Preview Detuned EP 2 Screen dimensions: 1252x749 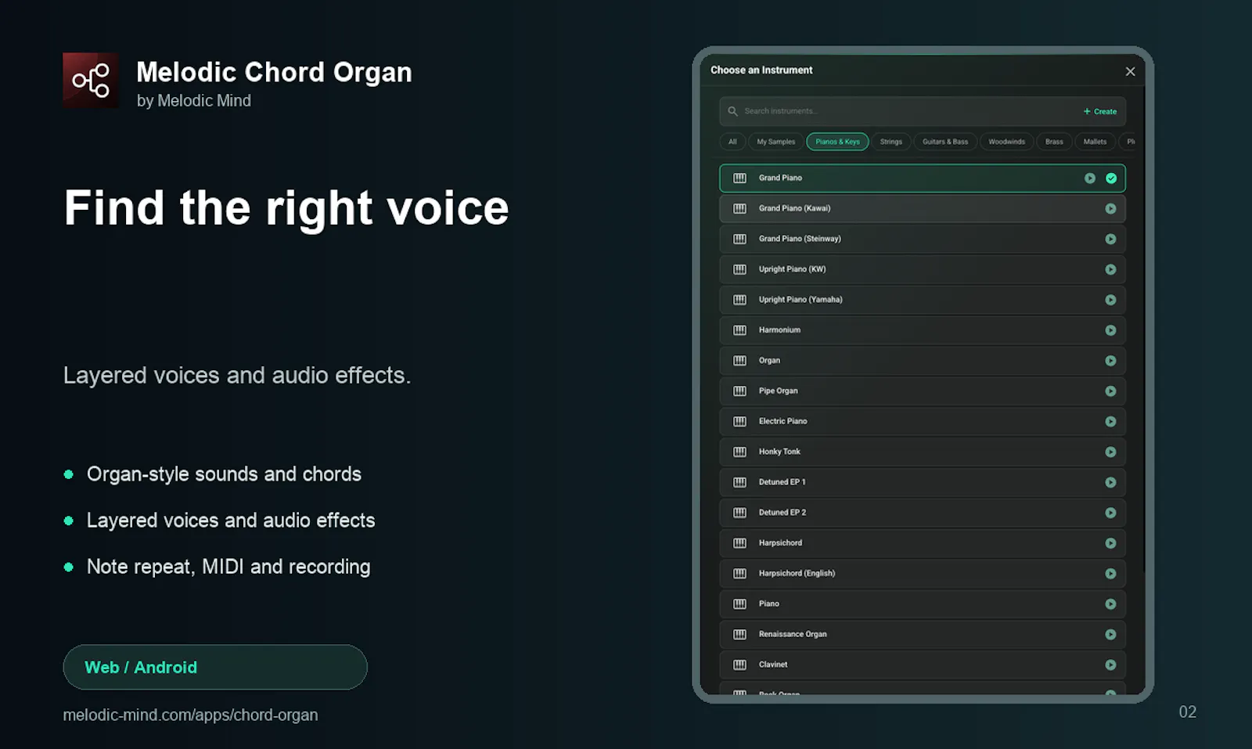tap(1110, 513)
